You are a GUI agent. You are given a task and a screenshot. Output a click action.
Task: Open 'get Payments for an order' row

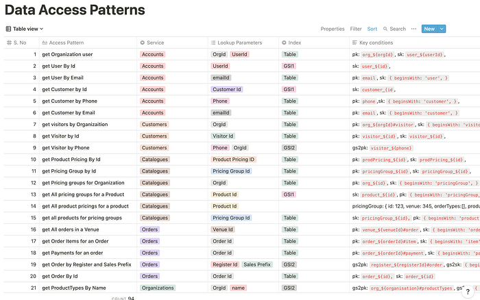tap(73, 253)
